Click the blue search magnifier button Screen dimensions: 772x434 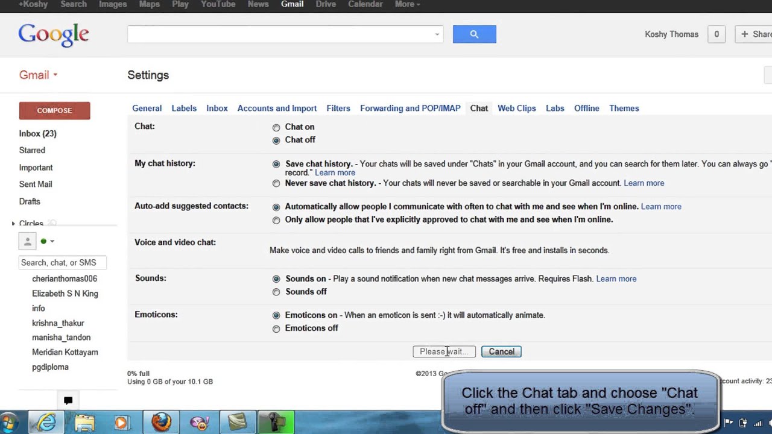click(474, 34)
